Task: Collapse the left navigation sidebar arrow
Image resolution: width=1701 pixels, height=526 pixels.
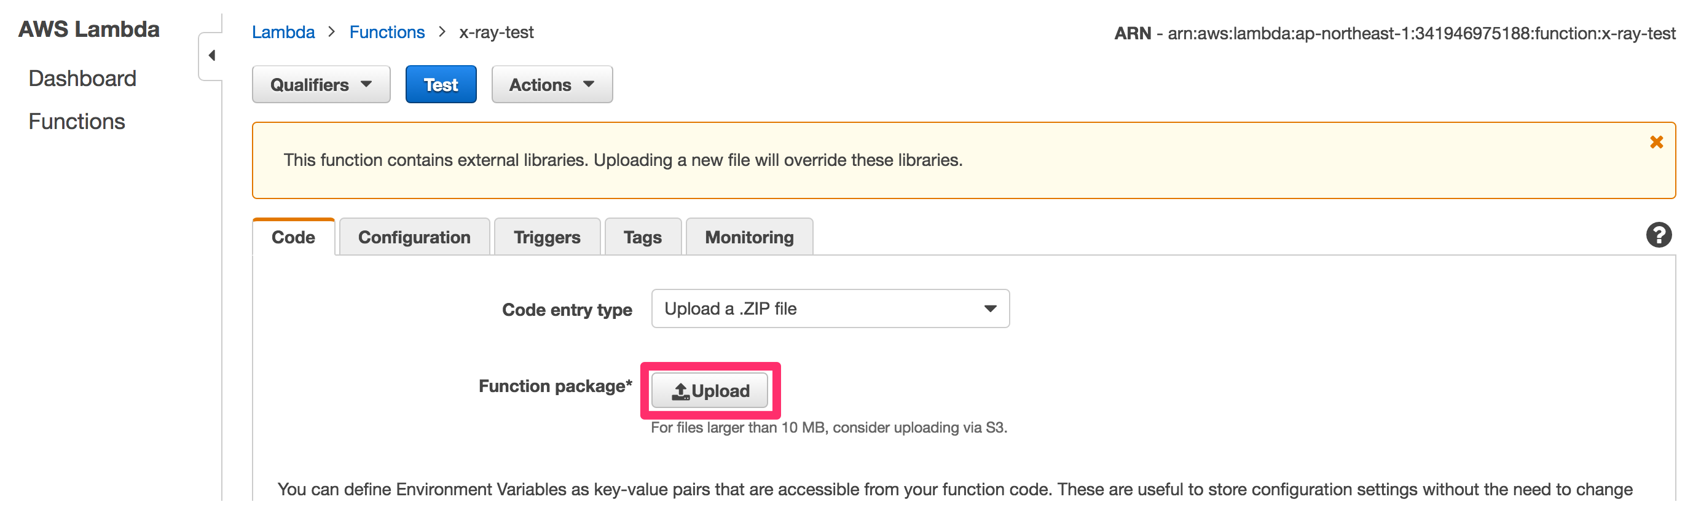Action: coord(213,55)
